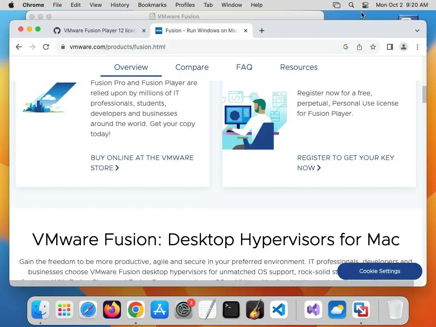Open the View menu

[96, 5]
